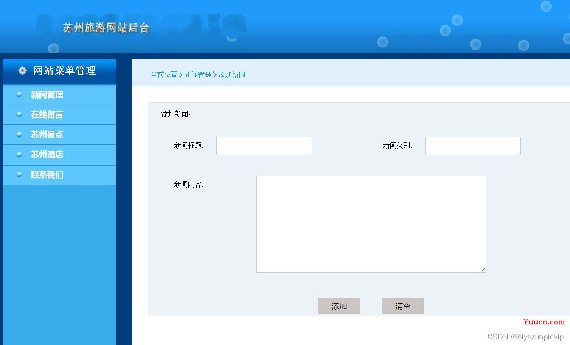Image resolution: width=570 pixels, height=345 pixels.
Task: Click 添加新闻 in the breadcrumb
Action: click(x=232, y=75)
